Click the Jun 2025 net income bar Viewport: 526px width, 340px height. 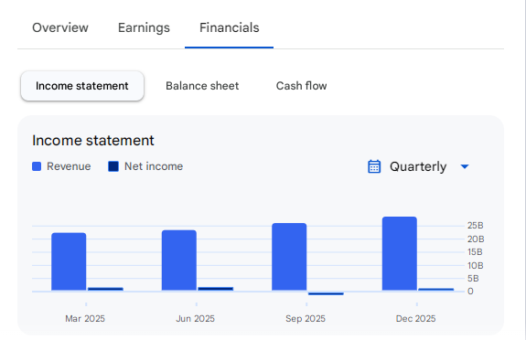(216, 289)
